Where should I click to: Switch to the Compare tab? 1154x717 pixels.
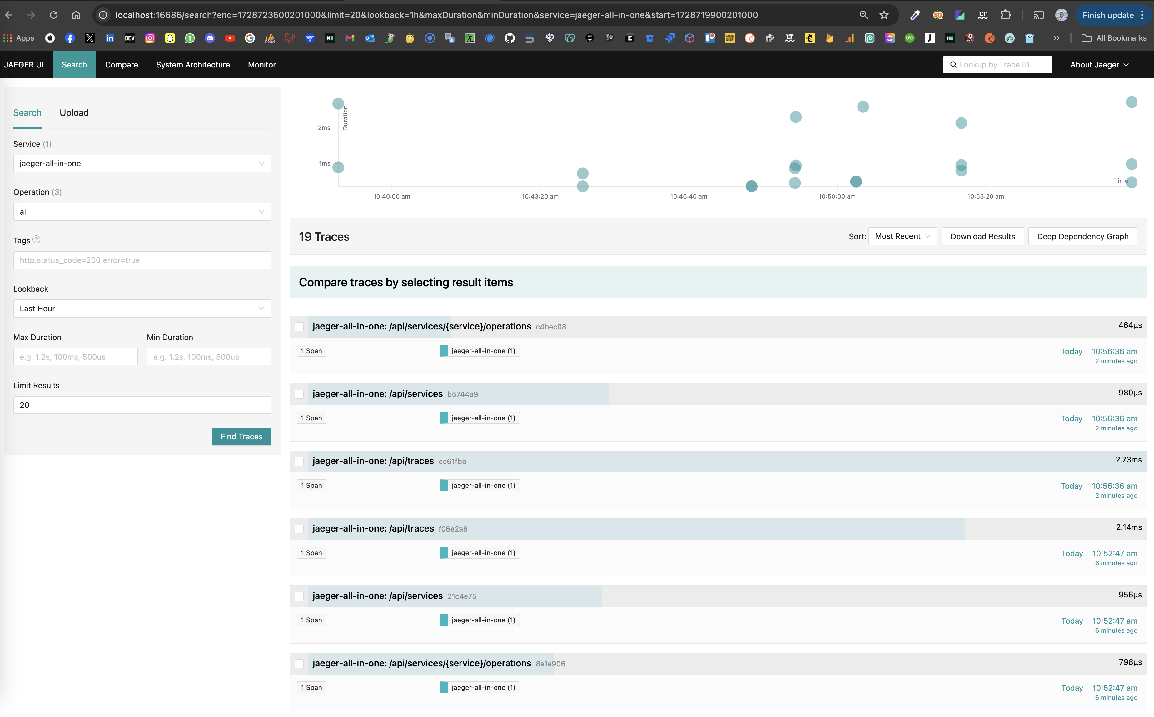pyautogui.click(x=122, y=65)
